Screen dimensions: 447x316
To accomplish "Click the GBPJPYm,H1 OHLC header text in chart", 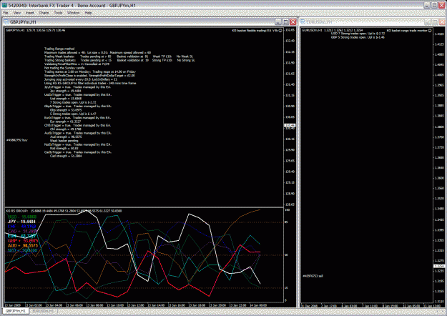I will pyautogui.click(x=36, y=30).
